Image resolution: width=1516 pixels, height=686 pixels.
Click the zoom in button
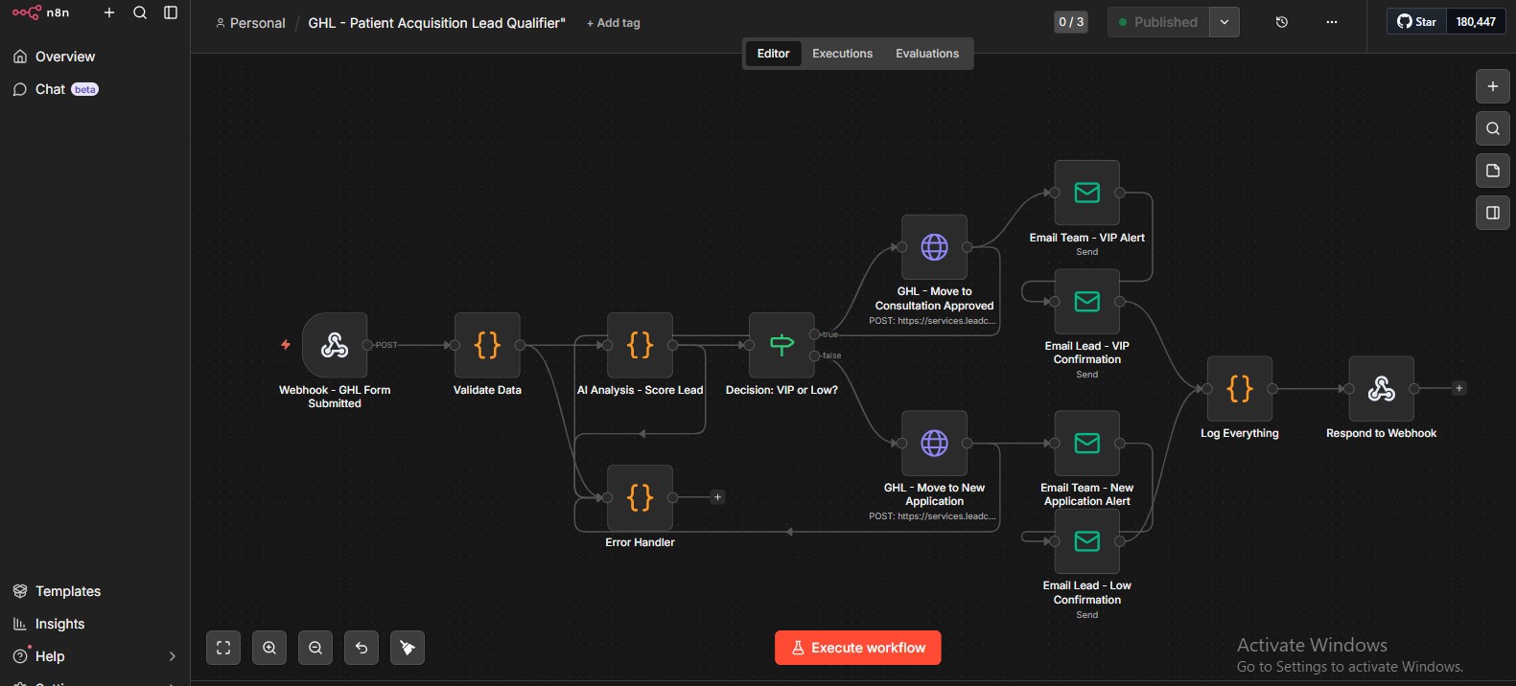click(x=269, y=648)
